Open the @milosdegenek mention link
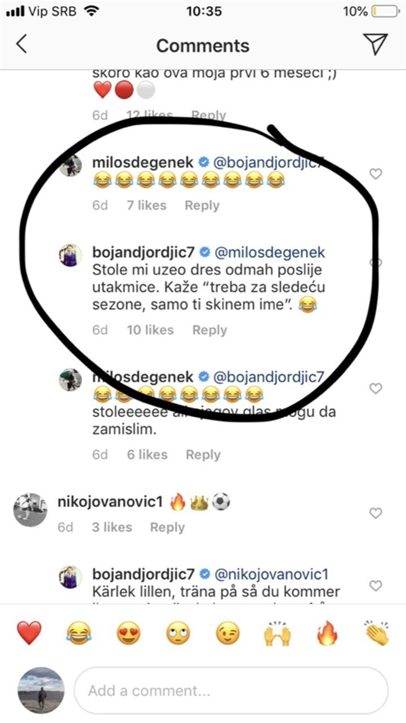The image size is (406, 723). point(271,252)
